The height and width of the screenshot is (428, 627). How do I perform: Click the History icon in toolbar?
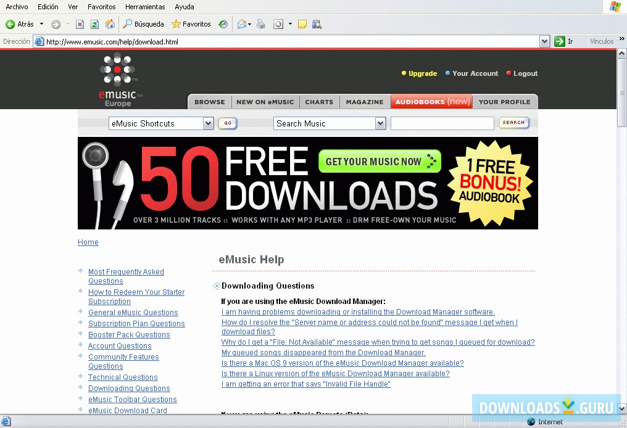pyautogui.click(x=223, y=25)
